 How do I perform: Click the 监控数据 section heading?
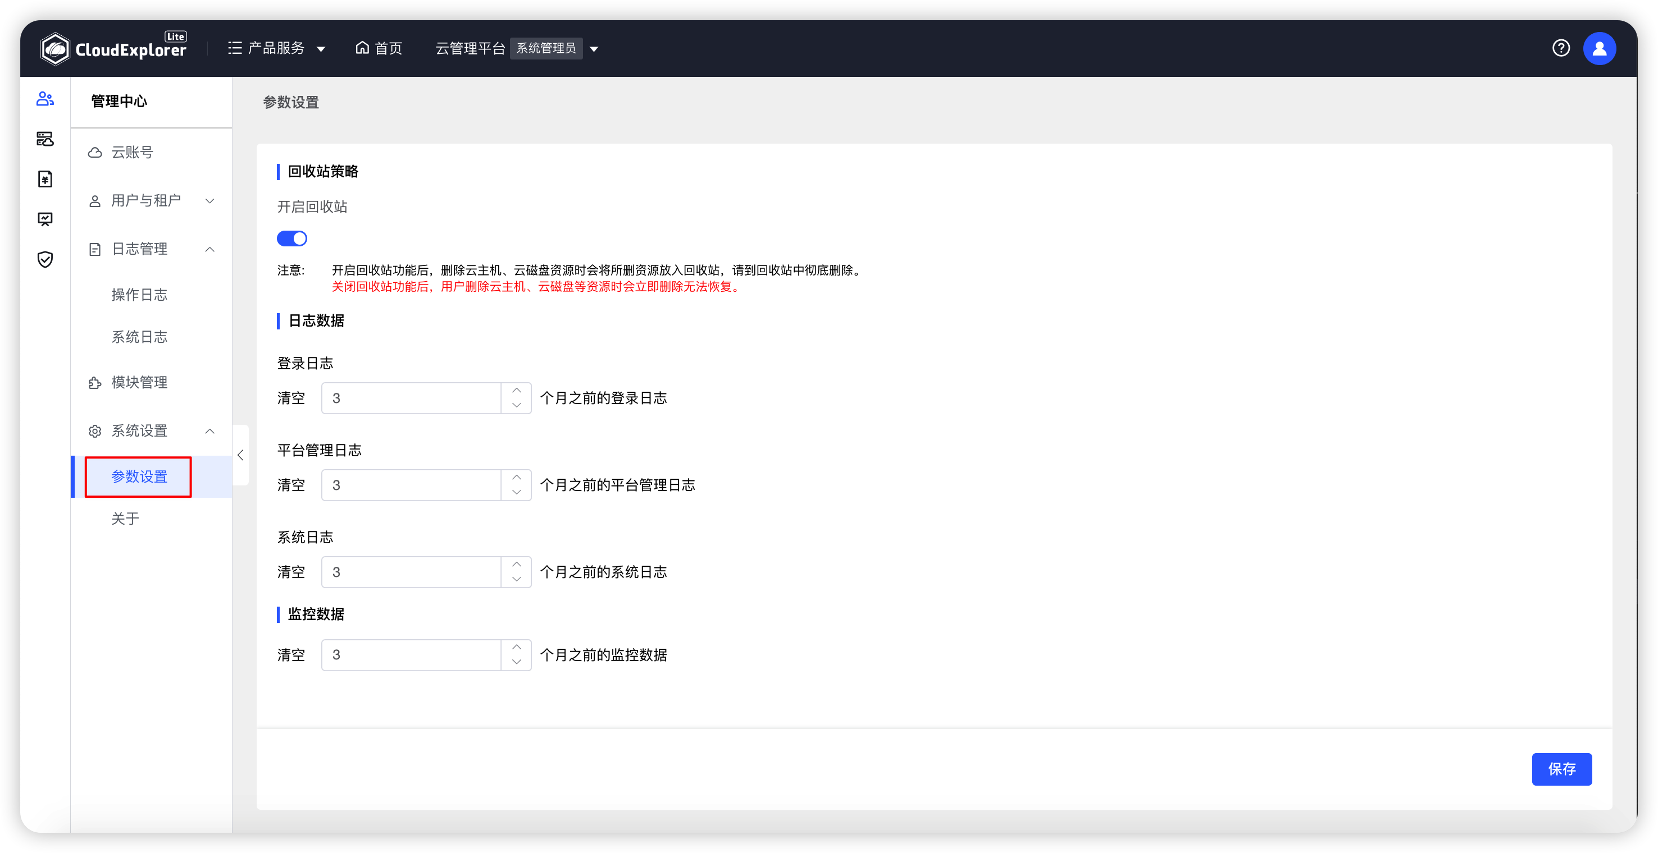click(316, 614)
